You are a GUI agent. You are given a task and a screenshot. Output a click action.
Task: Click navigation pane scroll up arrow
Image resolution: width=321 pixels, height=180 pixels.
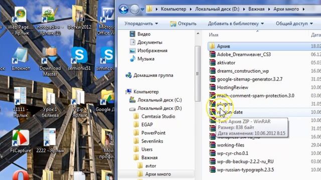click(x=198, y=33)
